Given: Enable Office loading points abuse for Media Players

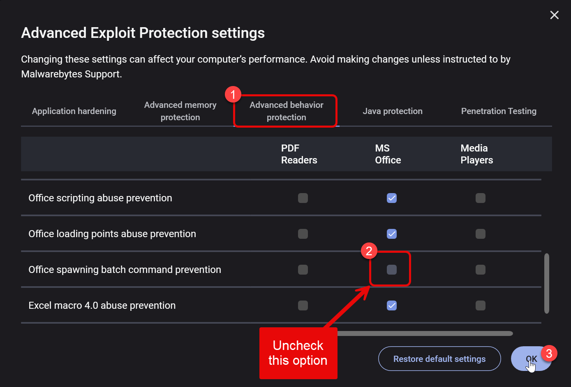Looking at the screenshot, I should click(480, 234).
